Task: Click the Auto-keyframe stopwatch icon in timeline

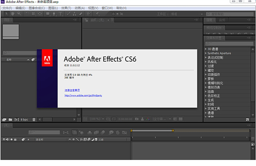Action: [x=117, y=132]
